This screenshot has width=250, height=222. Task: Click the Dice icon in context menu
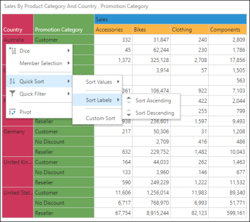tap(13, 50)
